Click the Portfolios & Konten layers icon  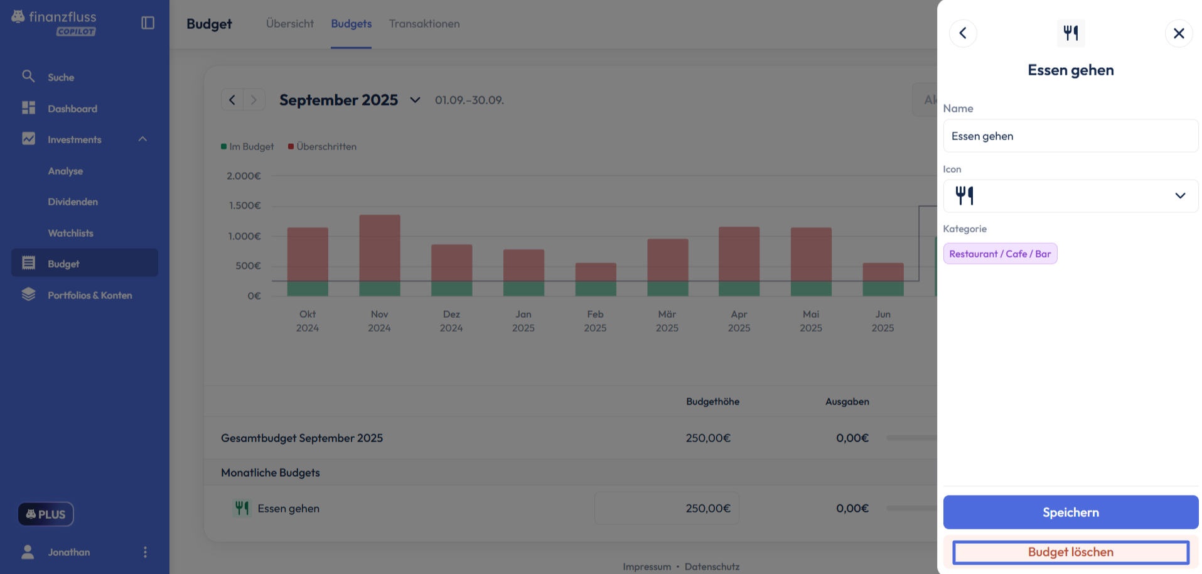[28, 295]
